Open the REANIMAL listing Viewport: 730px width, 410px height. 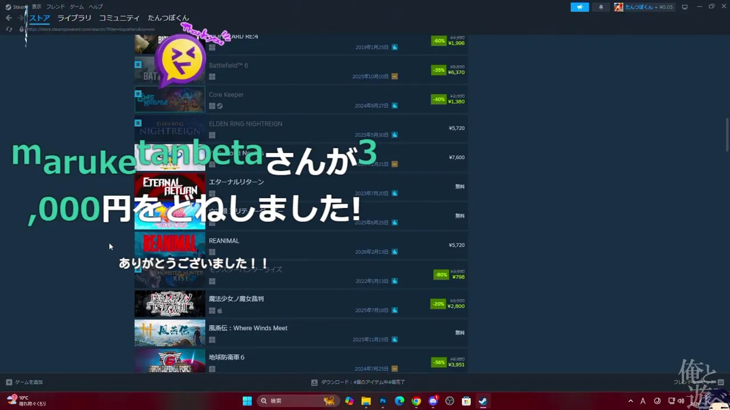[x=301, y=246]
